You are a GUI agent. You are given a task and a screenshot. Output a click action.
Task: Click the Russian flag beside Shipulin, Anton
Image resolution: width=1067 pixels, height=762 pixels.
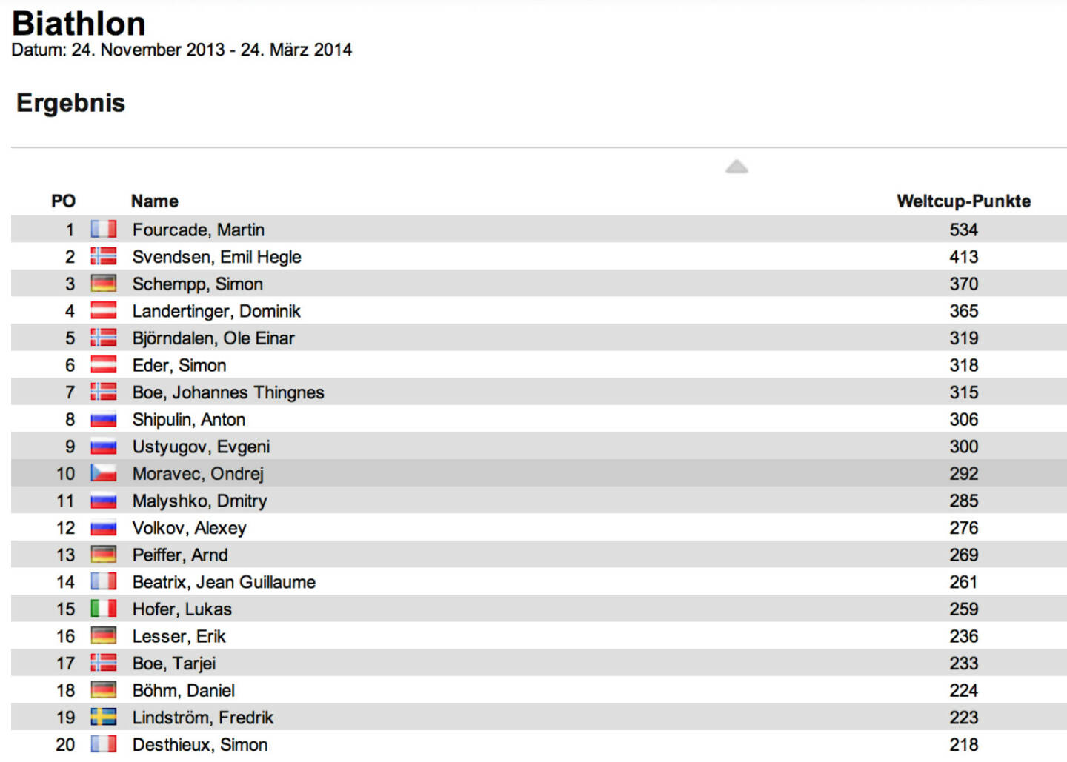(x=104, y=419)
